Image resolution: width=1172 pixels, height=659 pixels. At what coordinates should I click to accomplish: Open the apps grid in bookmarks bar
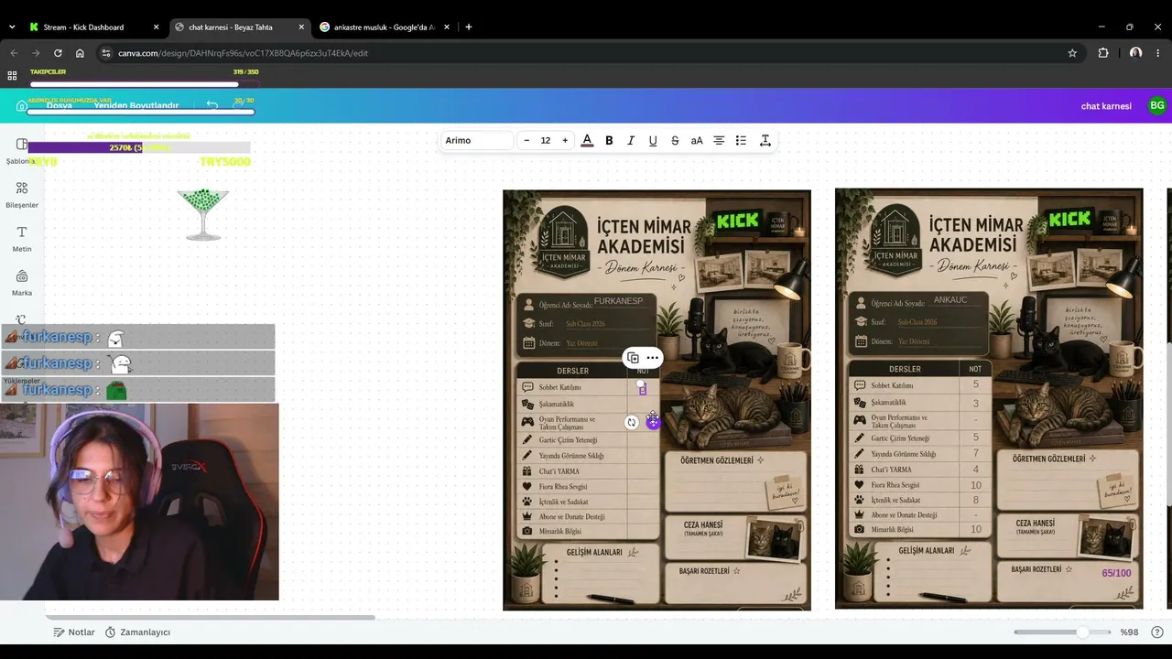pos(12,76)
